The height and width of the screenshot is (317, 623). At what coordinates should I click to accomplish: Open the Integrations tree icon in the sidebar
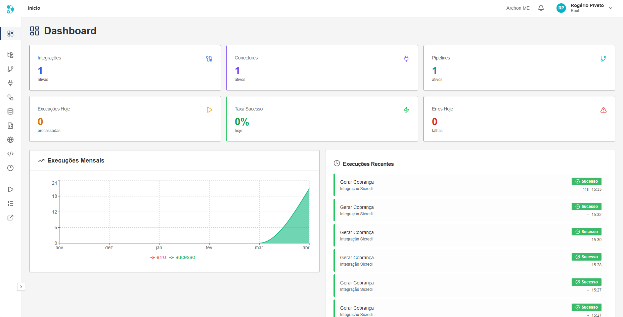[x=10, y=55]
